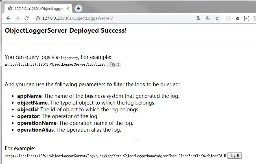
Task: Click the hand-shaped extension icon
Action: coord(237,18)
